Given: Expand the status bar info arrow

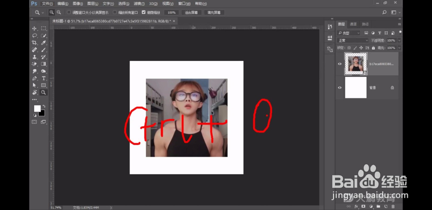Looking at the screenshot, I should [111, 208].
